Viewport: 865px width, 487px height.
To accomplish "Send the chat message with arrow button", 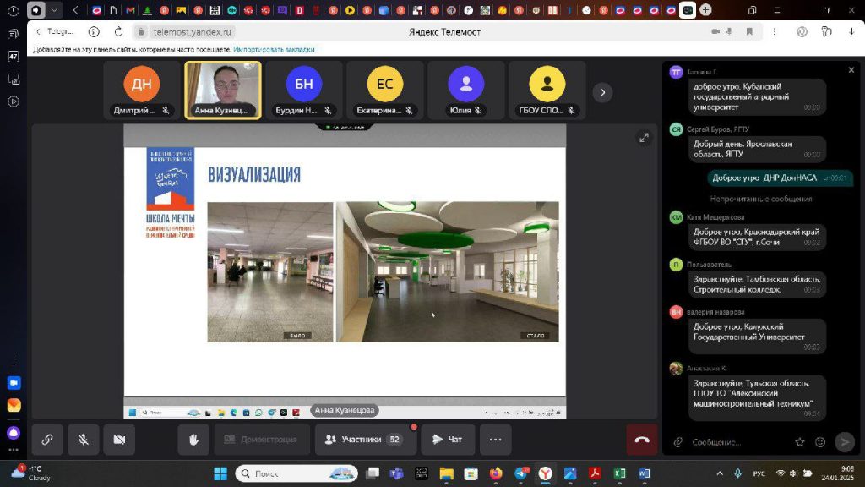I will point(844,442).
